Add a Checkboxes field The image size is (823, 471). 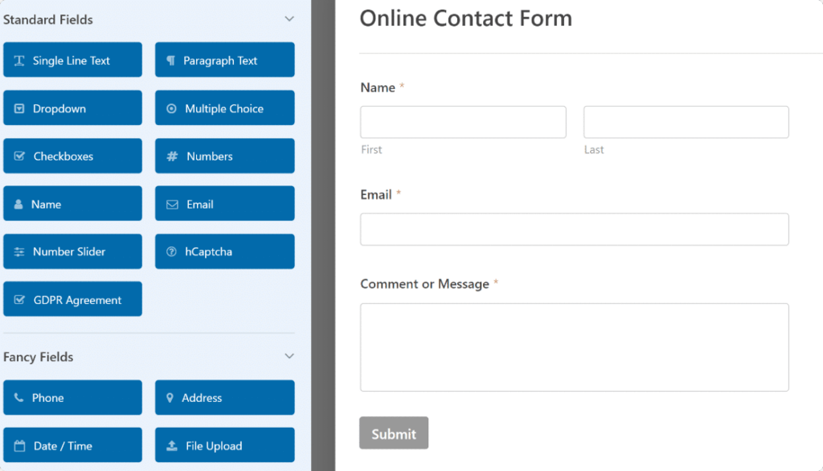point(72,156)
